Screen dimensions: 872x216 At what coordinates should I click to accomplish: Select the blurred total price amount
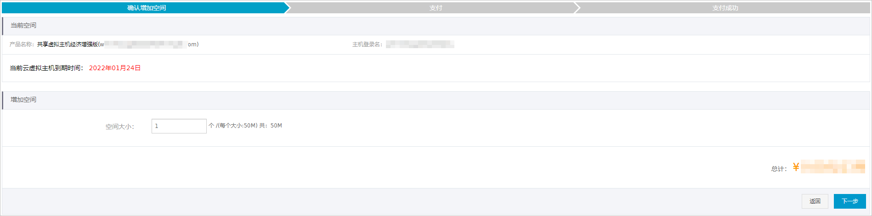point(833,167)
